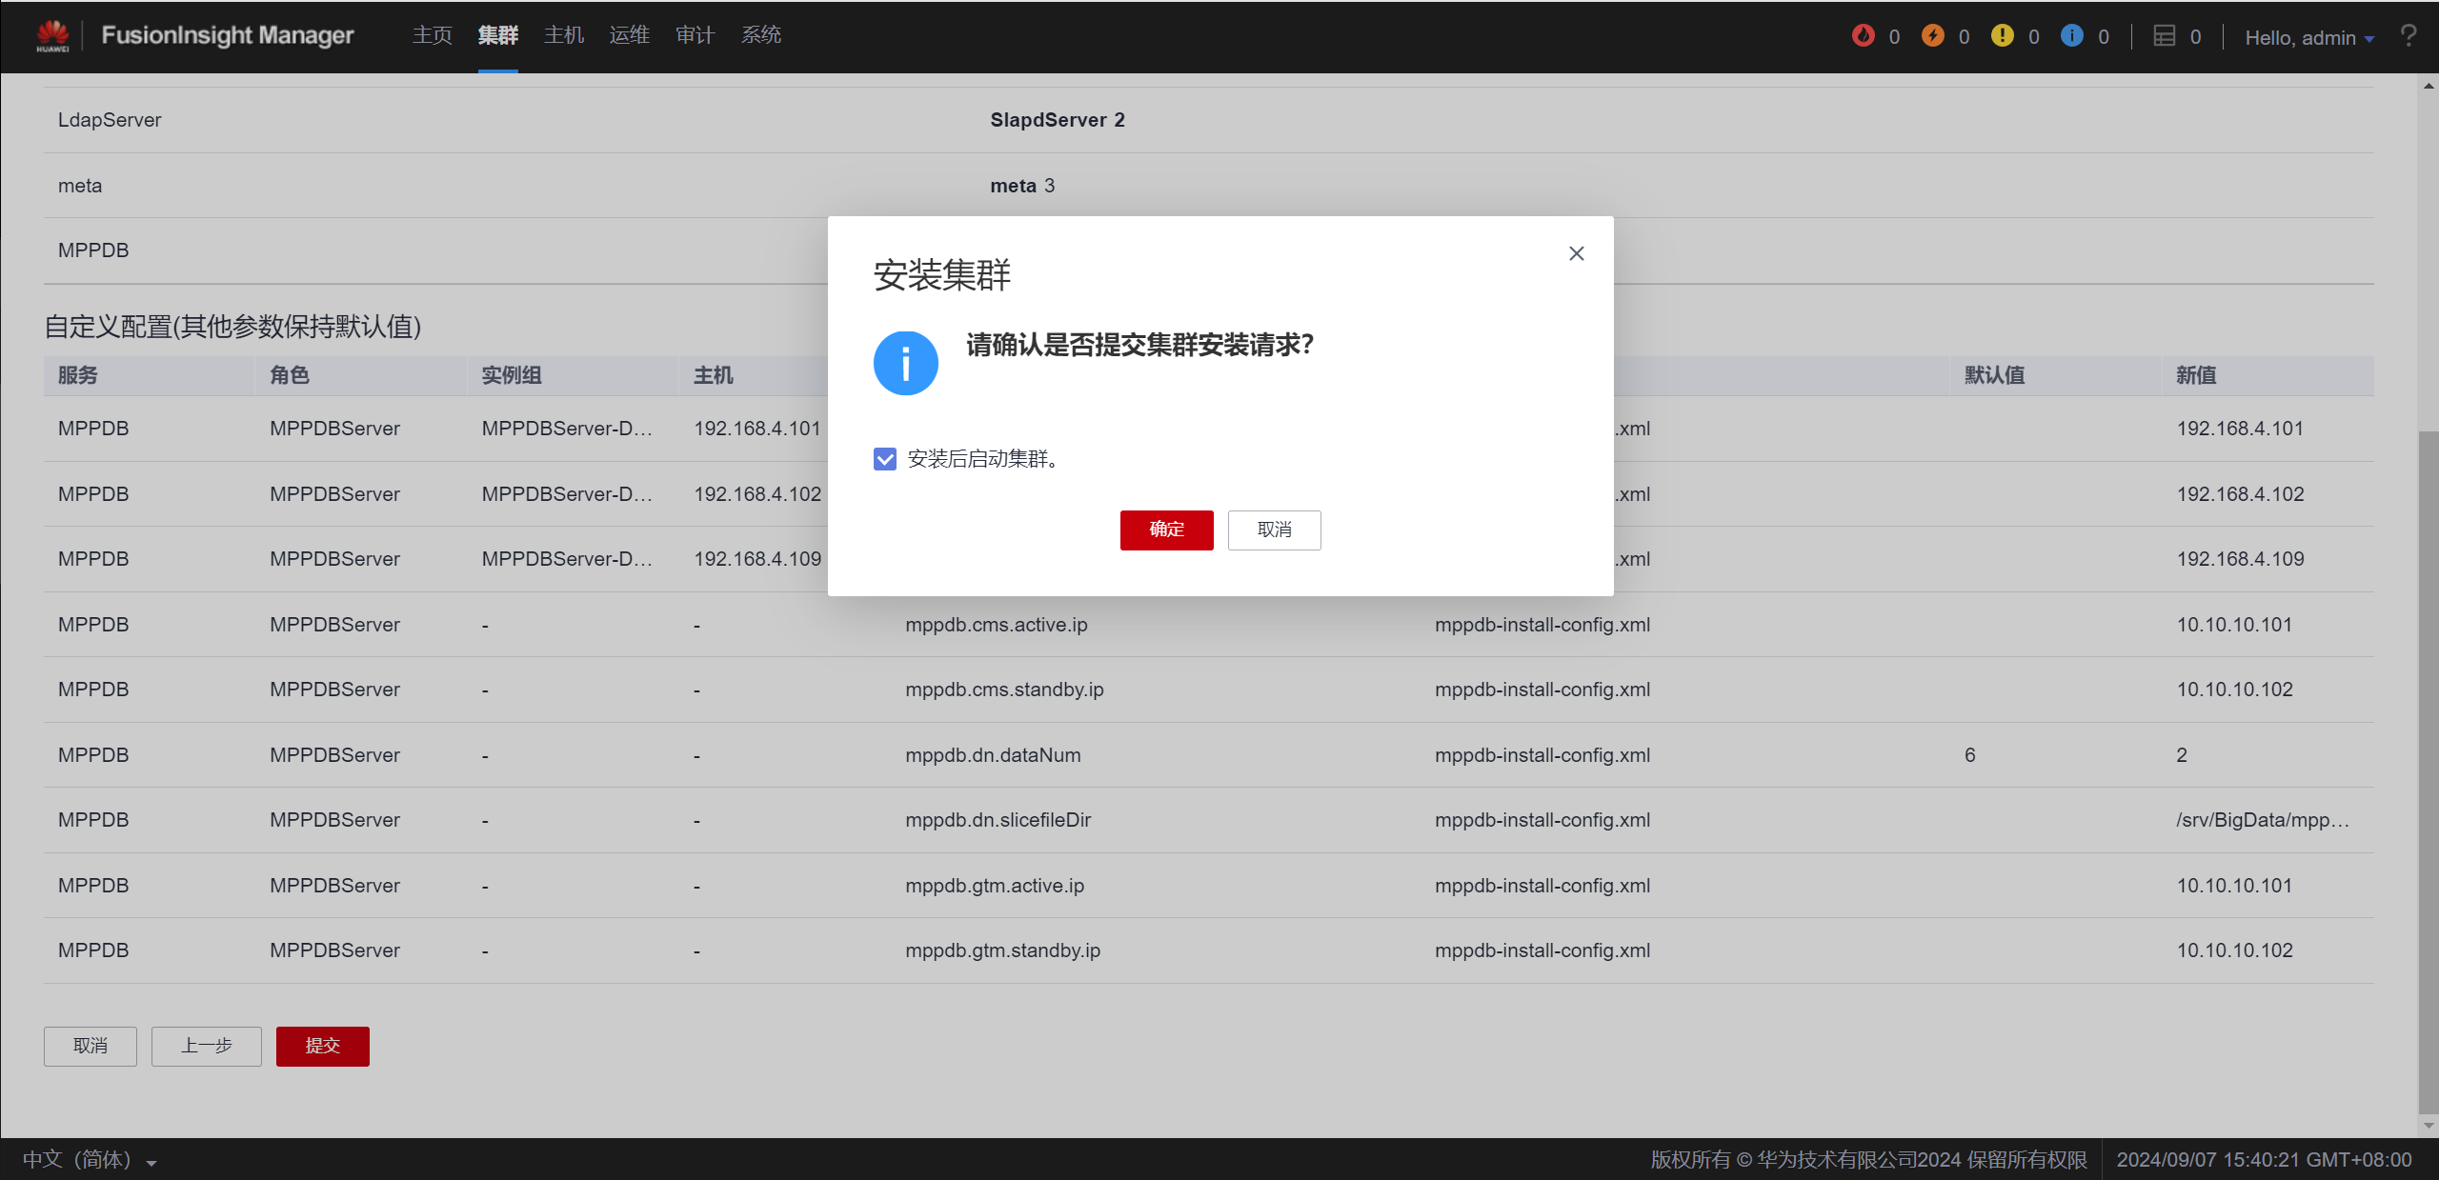Screen dimensions: 2439x1180
Task: Click the vertical scrollbar thumb
Action: (2429, 771)
